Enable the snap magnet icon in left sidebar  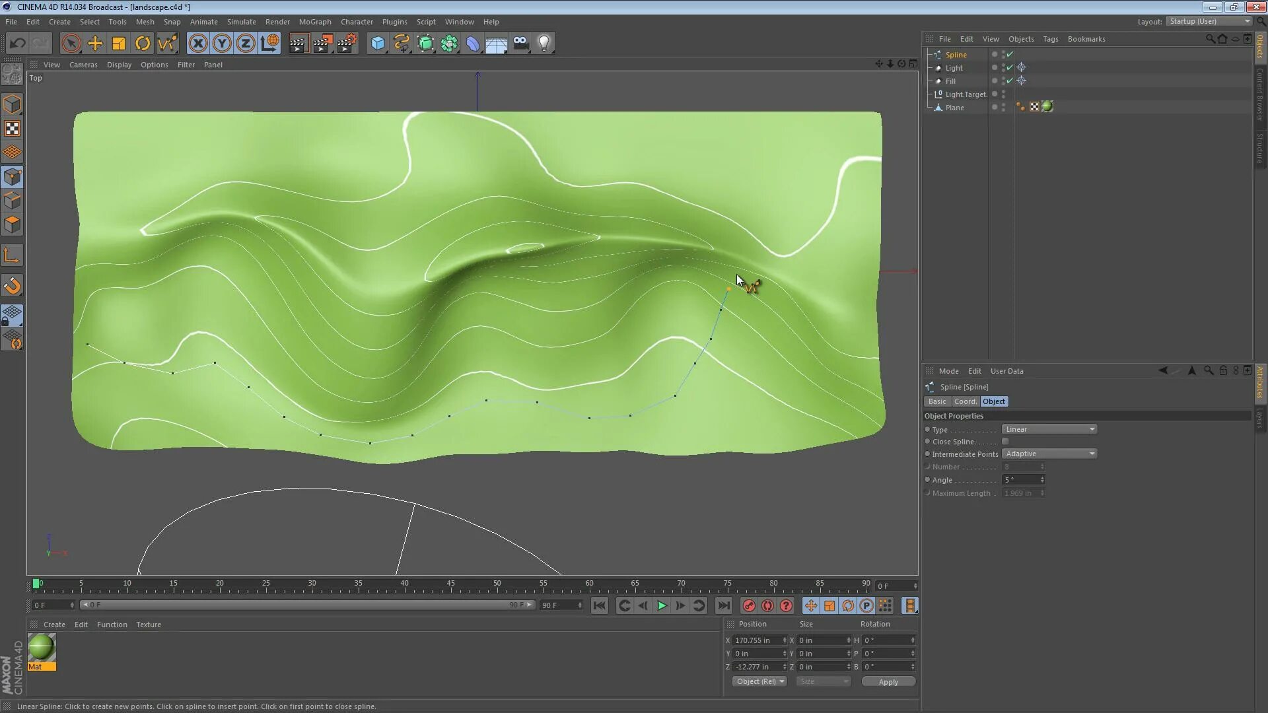[x=12, y=286]
